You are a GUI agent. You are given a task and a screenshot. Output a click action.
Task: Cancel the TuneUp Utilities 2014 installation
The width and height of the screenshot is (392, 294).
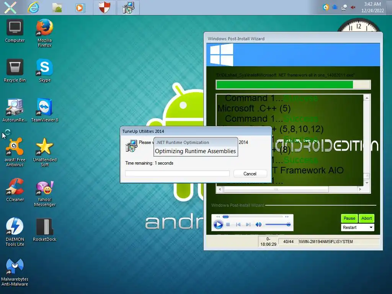250,174
